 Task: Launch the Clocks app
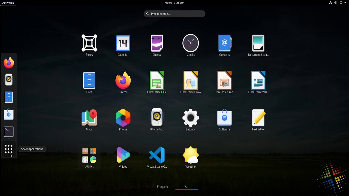pyautogui.click(x=191, y=44)
